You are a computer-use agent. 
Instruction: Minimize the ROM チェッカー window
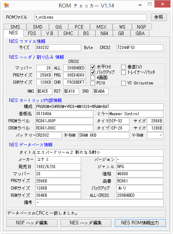tap(140, 5)
